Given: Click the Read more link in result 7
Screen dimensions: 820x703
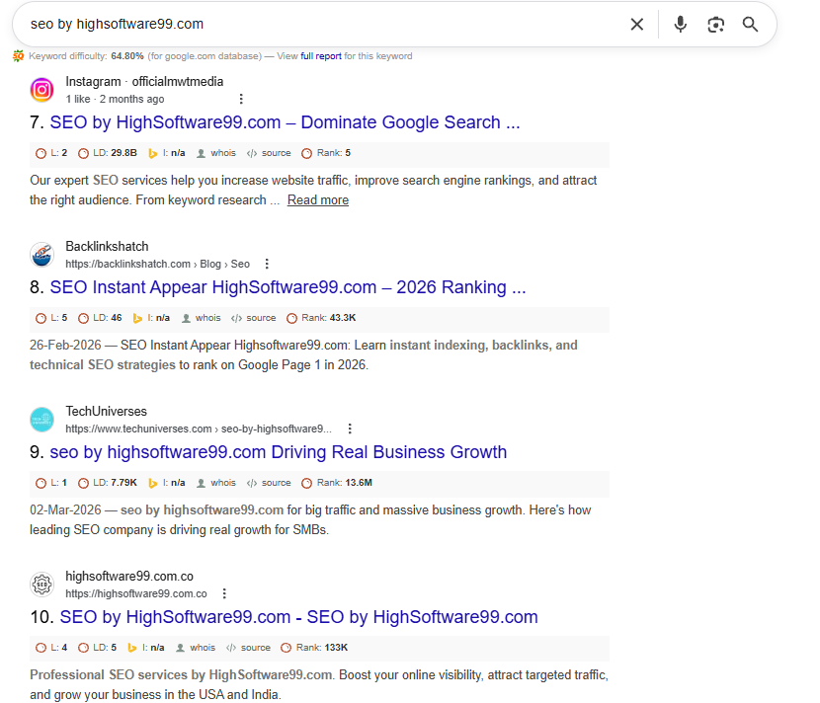Looking at the screenshot, I should pos(317,199).
